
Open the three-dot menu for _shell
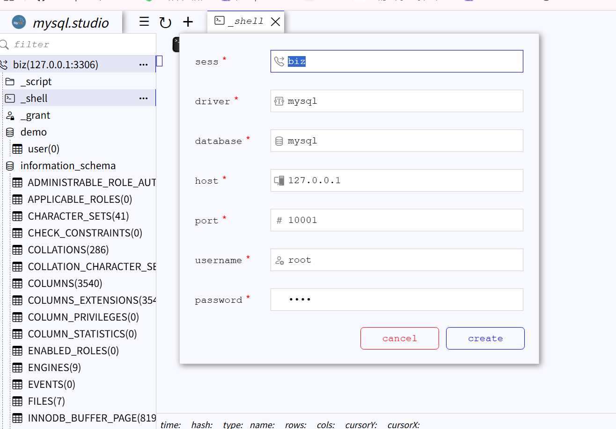tap(144, 98)
